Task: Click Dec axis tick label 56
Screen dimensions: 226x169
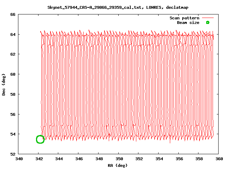Action: pos(13,114)
